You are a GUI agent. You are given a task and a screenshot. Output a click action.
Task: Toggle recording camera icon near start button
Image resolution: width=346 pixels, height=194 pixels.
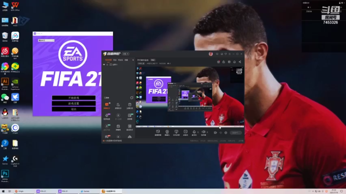[215, 133]
